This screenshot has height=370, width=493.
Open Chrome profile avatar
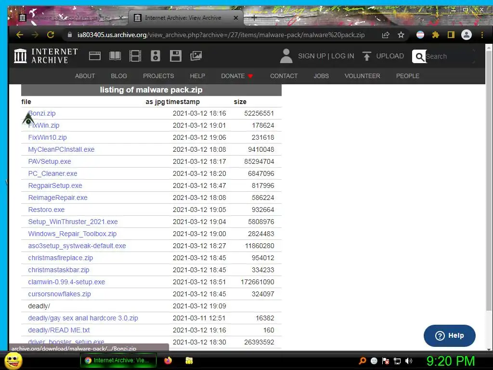coord(467,35)
